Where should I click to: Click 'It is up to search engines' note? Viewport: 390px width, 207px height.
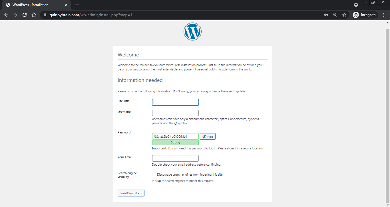[183, 181]
